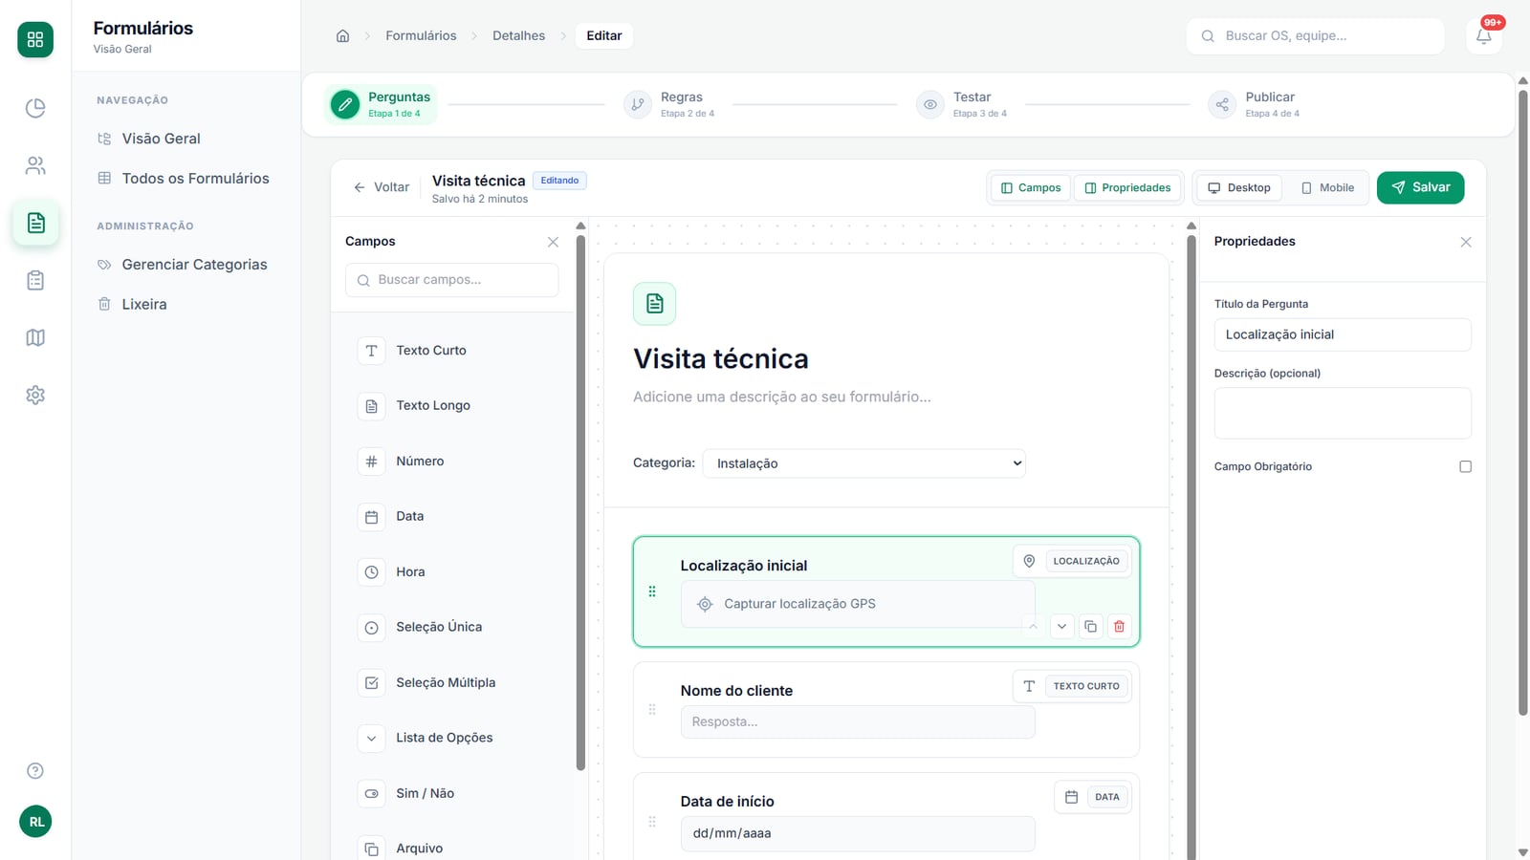Go to the Publicar step
The height and width of the screenshot is (860, 1530).
[1255, 104]
